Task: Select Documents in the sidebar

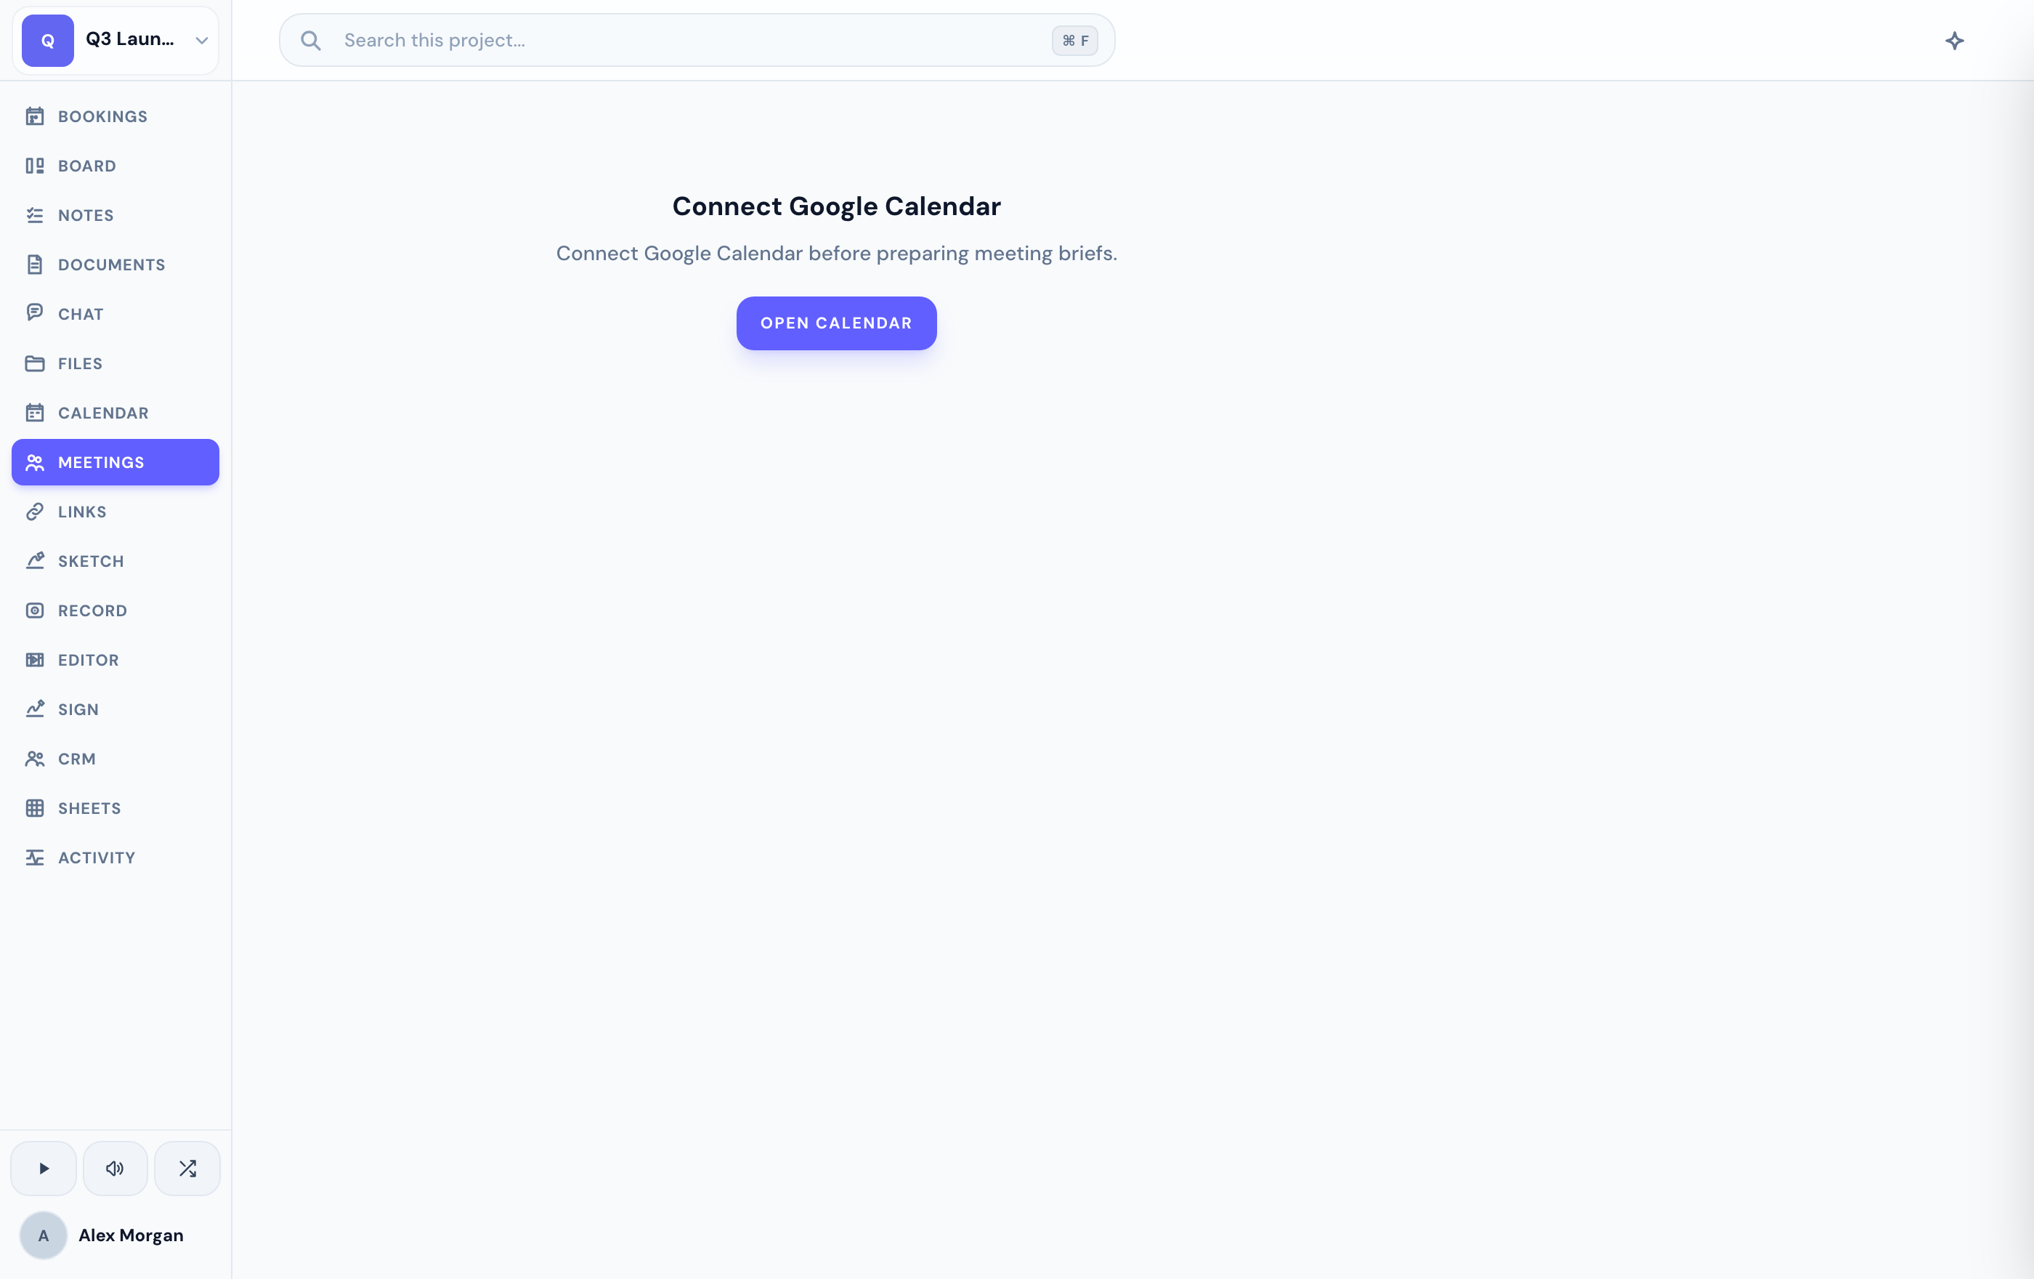Action: click(x=115, y=265)
